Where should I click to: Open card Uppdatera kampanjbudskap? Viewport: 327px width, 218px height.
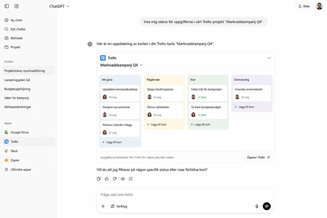[120, 93]
